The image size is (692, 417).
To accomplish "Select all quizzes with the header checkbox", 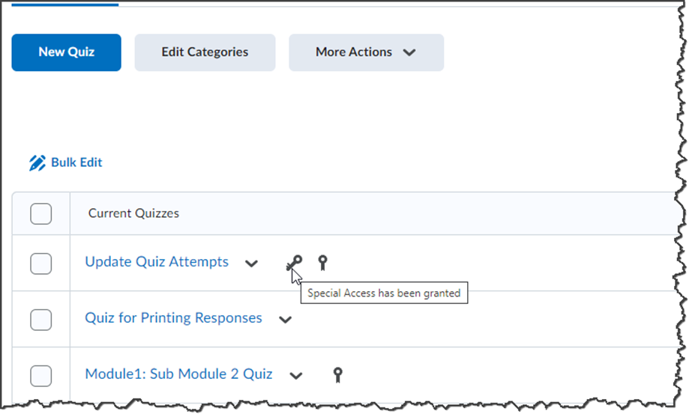I will pos(41,213).
